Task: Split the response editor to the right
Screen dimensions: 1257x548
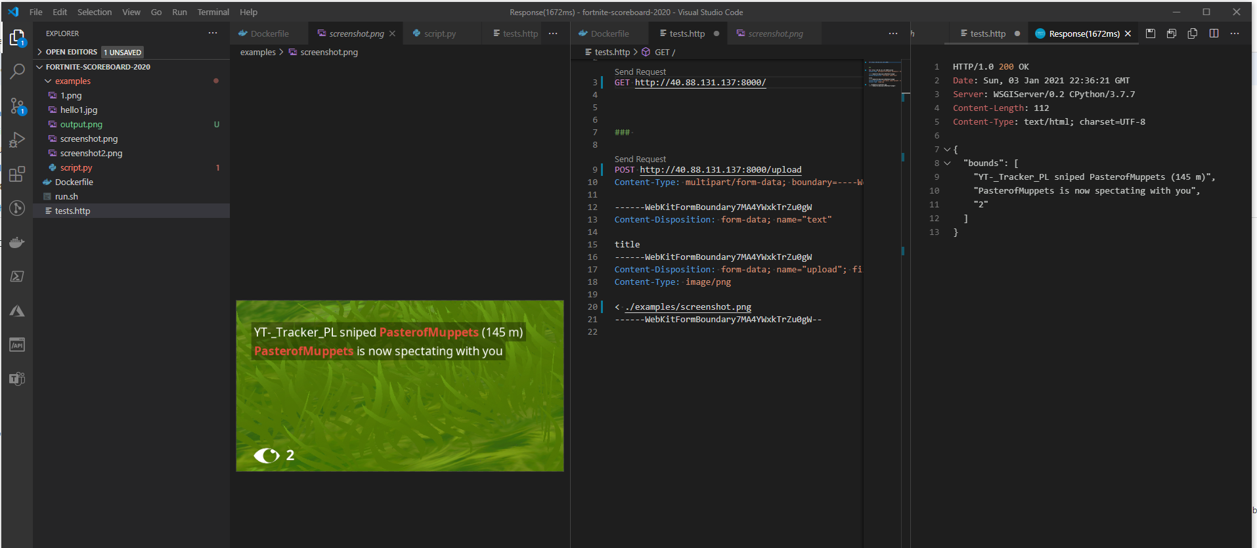Action: 1214,33
